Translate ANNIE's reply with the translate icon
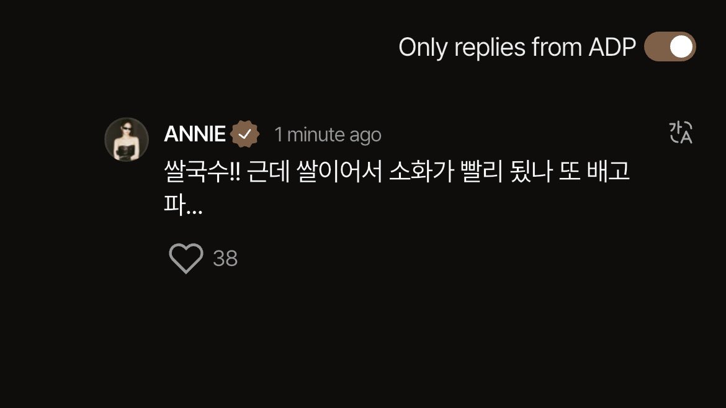 coord(680,133)
